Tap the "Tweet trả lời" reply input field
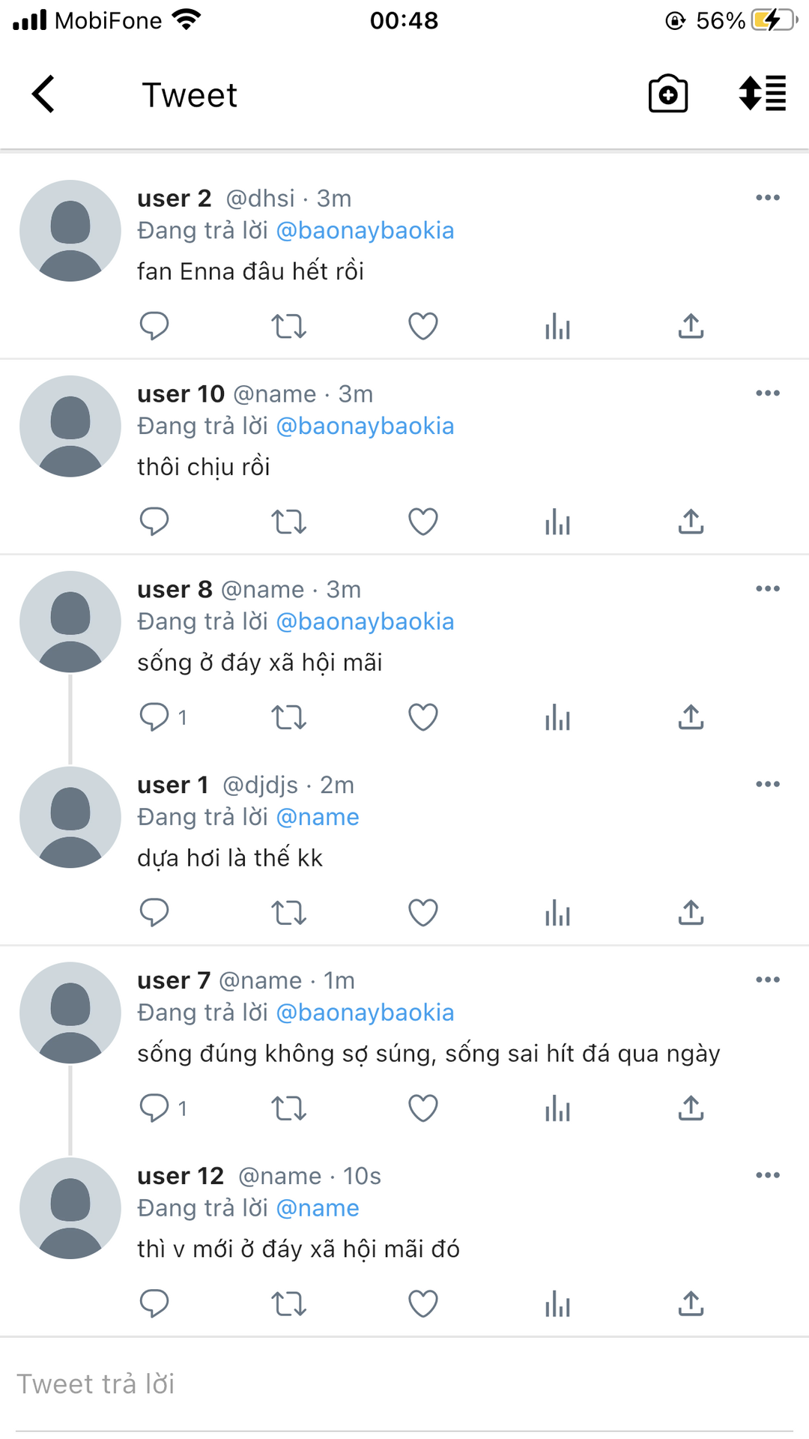The height and width of the screenshot is (1439, 809). [404, 1384]
